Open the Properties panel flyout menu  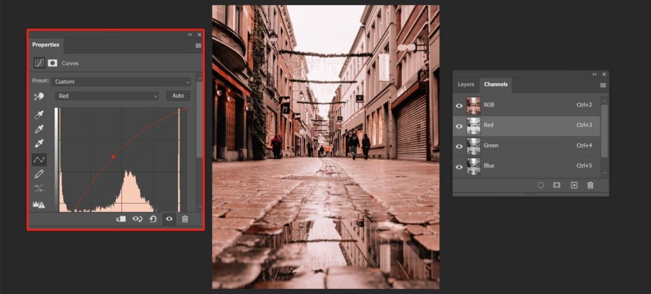coord(198,46)
